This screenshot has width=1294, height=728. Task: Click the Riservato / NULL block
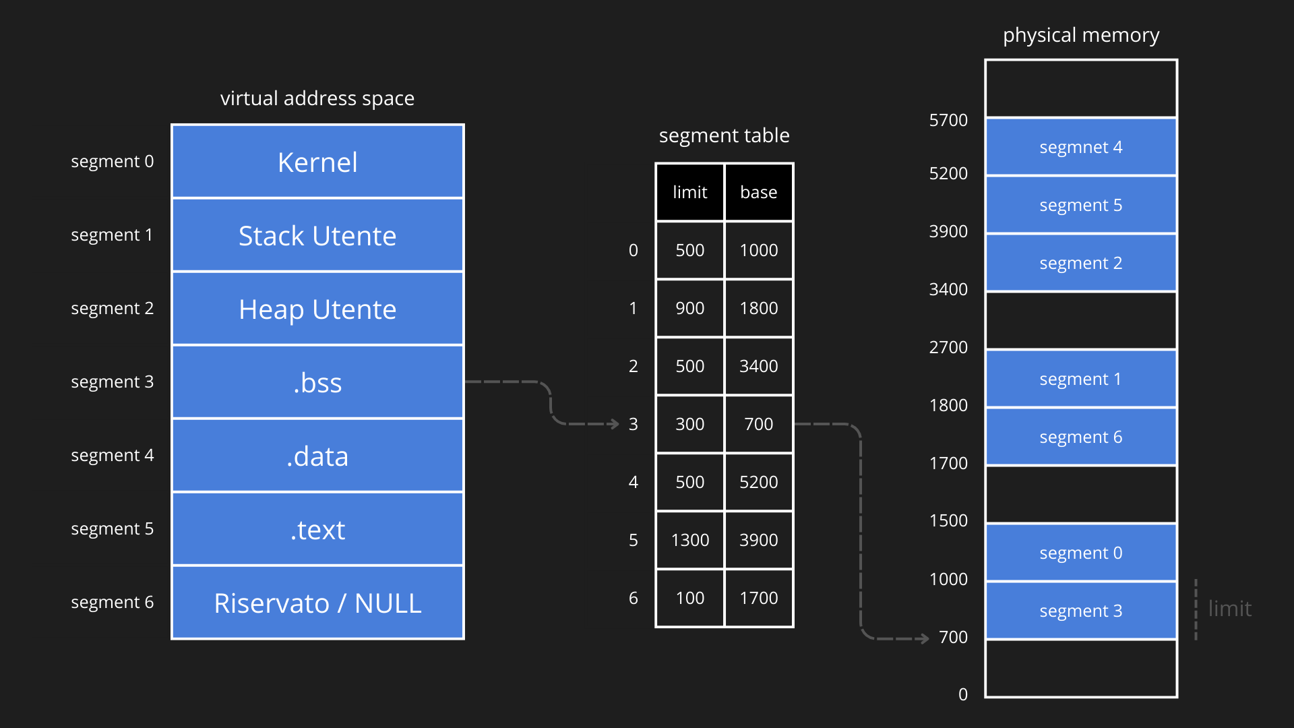coord(317,603)
